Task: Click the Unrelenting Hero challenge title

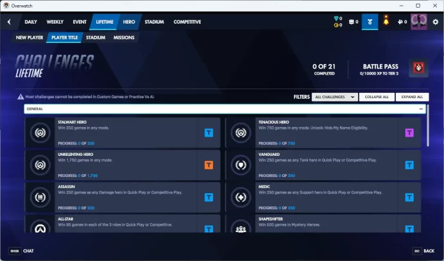Action: click(x=75, y=155)
